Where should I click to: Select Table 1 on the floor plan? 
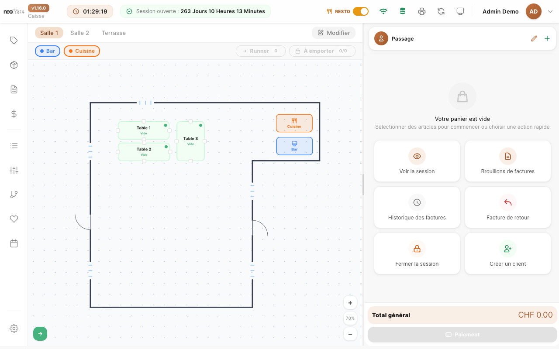coord(144,130)
